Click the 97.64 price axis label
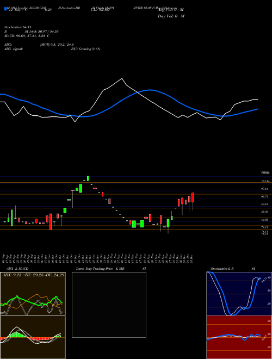272x359 pixels. click(265, 189)
